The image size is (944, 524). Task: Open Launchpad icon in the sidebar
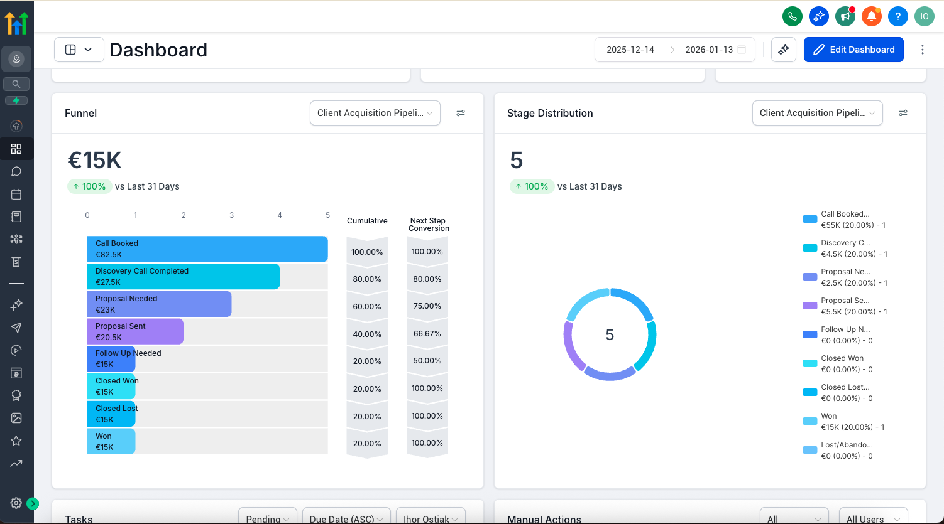click(16, 126)
